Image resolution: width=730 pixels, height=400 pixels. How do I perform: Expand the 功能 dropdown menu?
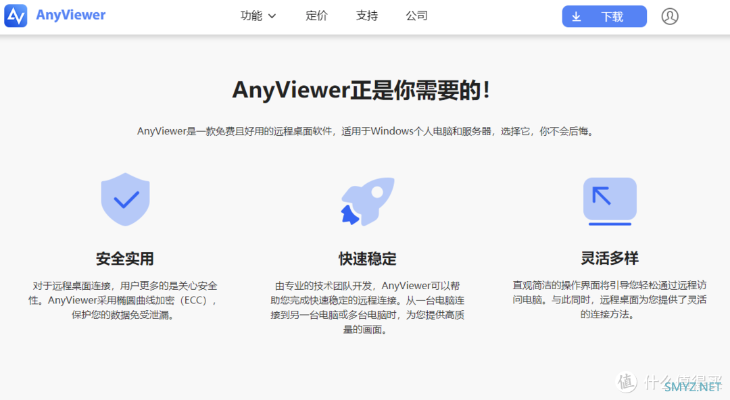point(258,16)
